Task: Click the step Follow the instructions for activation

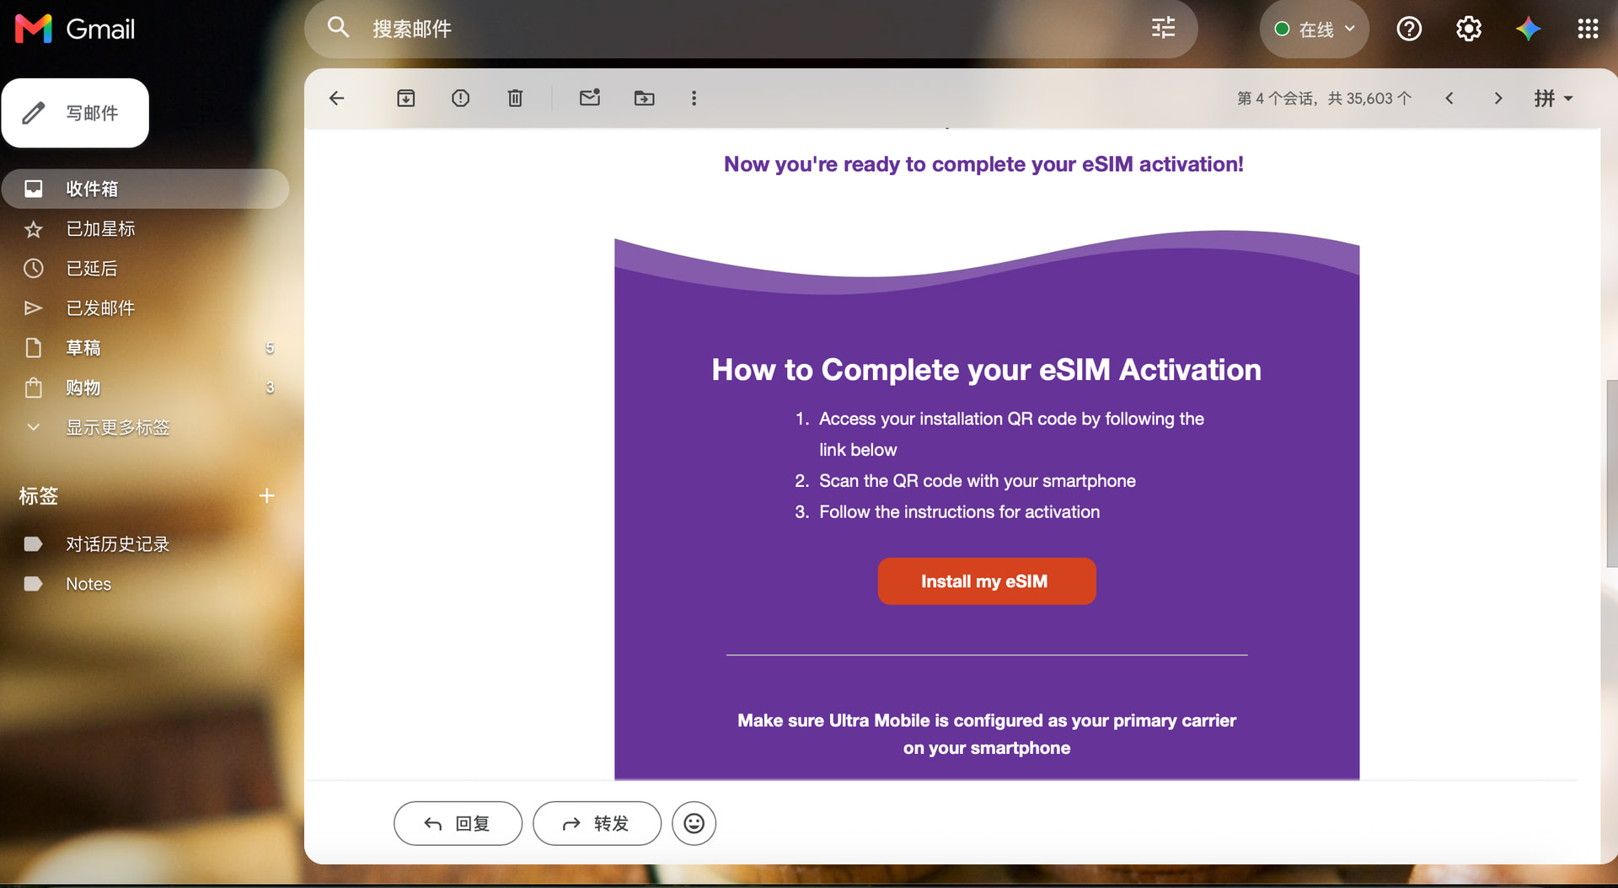Action: coord(959,512)
